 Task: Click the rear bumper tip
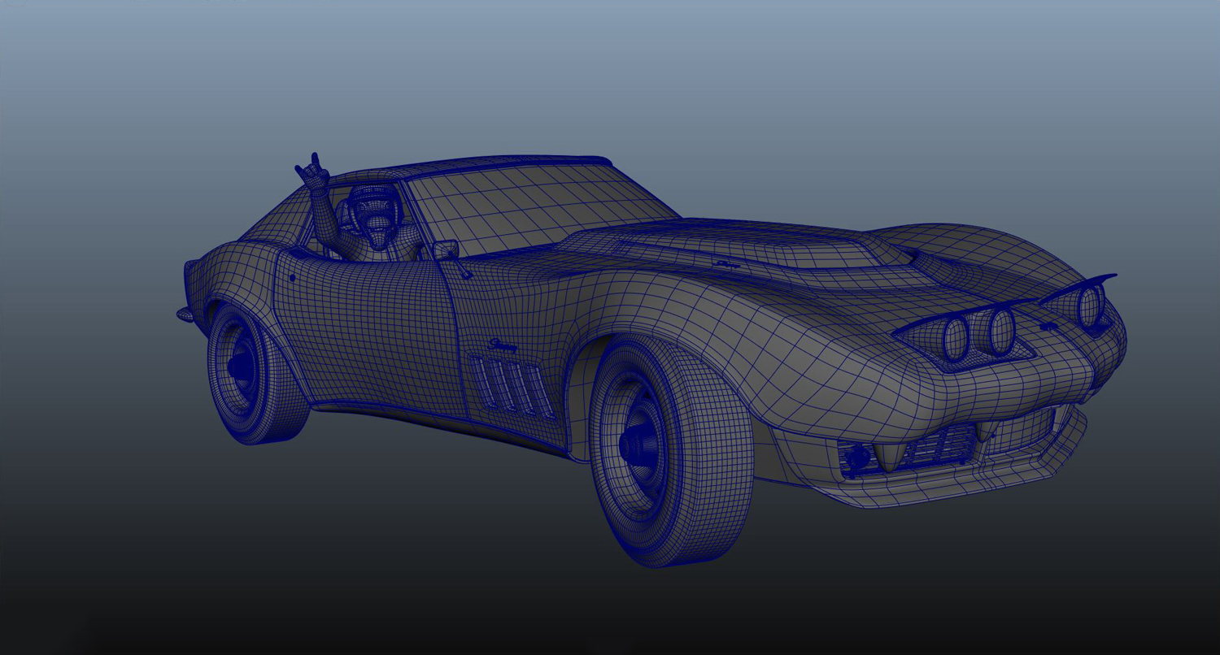(184, 314)
